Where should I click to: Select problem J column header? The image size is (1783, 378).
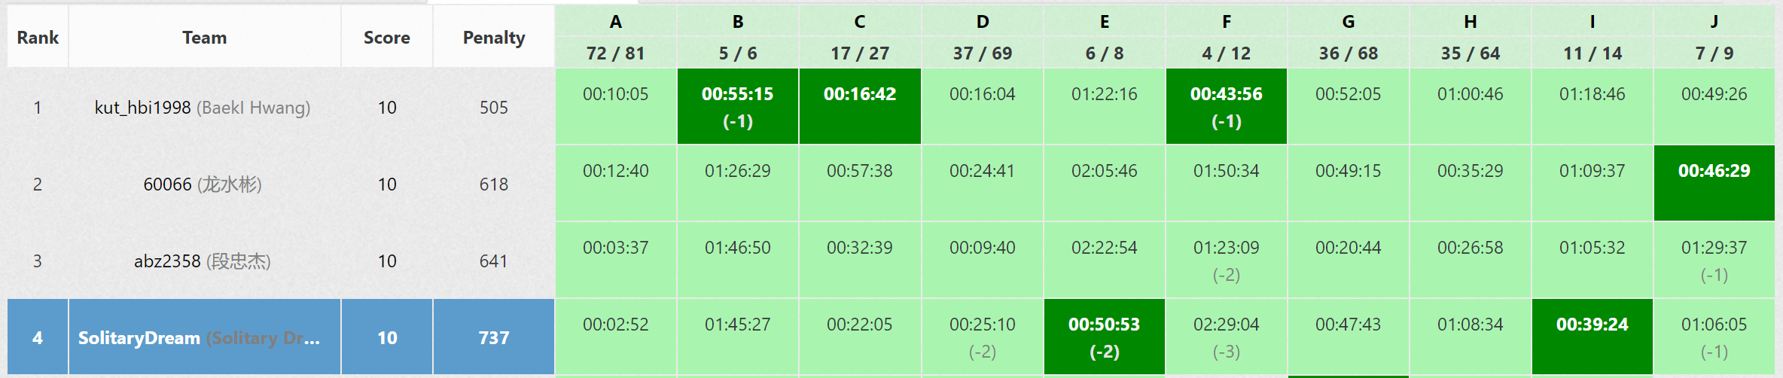click(1714, 22)
